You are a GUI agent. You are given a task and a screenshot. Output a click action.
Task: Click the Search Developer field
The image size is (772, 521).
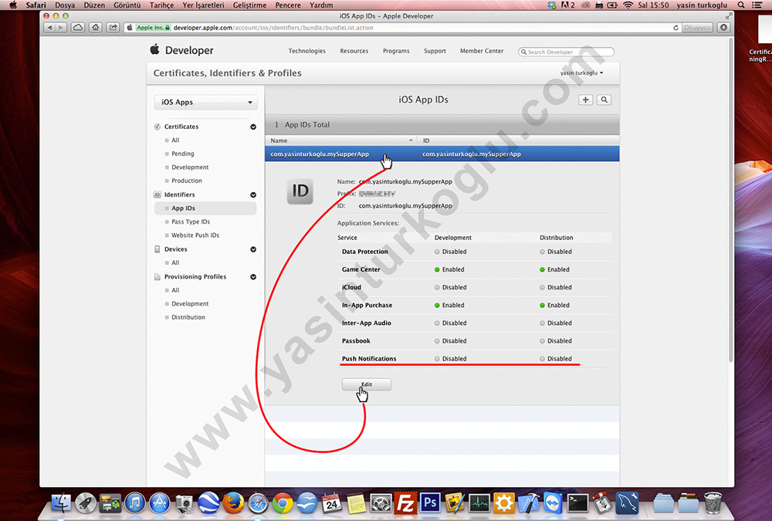[x=566, y=52]
